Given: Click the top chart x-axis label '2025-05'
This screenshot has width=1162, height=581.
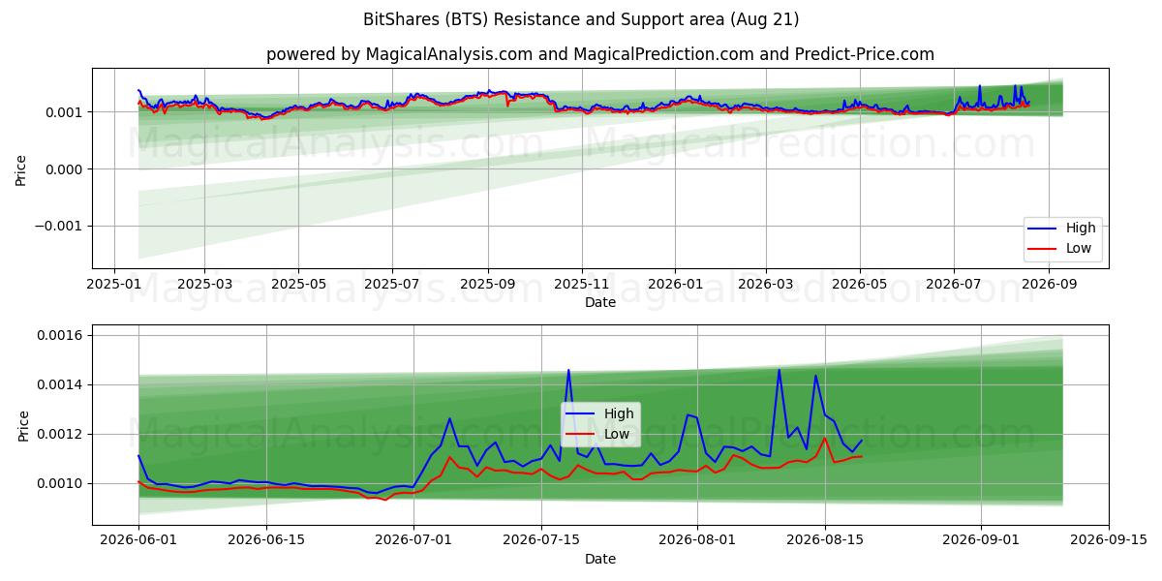Looking at the screenshot, I should (x=297, y=284).
